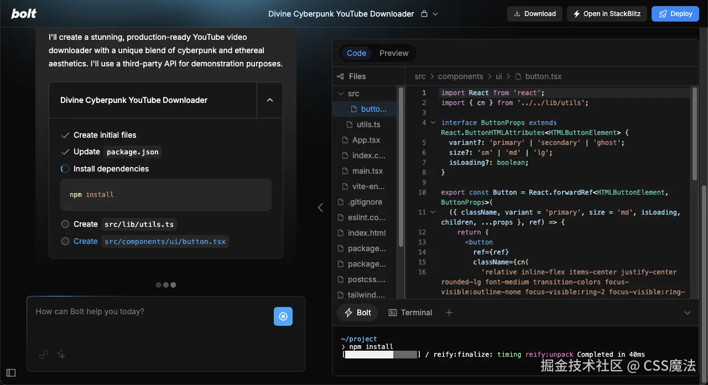Click the Bolt logo

point(24,14)
